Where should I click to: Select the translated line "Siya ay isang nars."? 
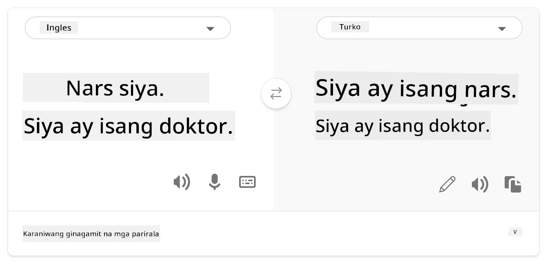(416, 88)
